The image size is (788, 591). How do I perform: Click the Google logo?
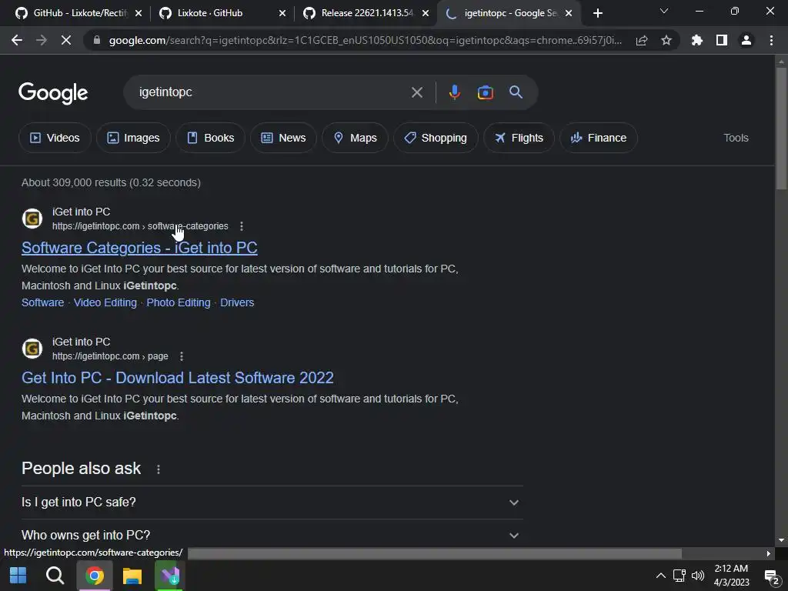click(53, 93)
